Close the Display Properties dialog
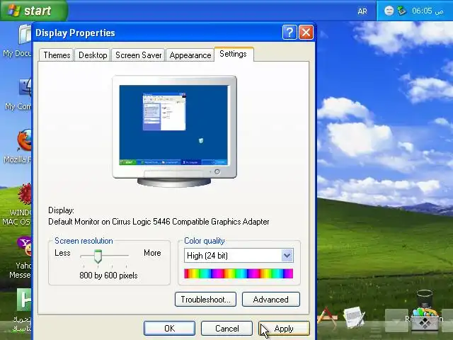Screen dimensions: 453x340 click(306, 32)
